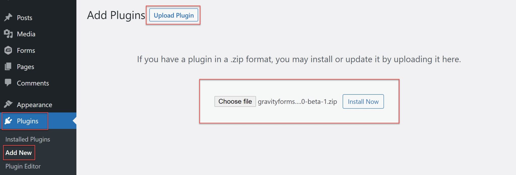The height and width of the screenshot is (175, 516).
Task: Select Add New under Plugins
Action: tap(19, 152)
